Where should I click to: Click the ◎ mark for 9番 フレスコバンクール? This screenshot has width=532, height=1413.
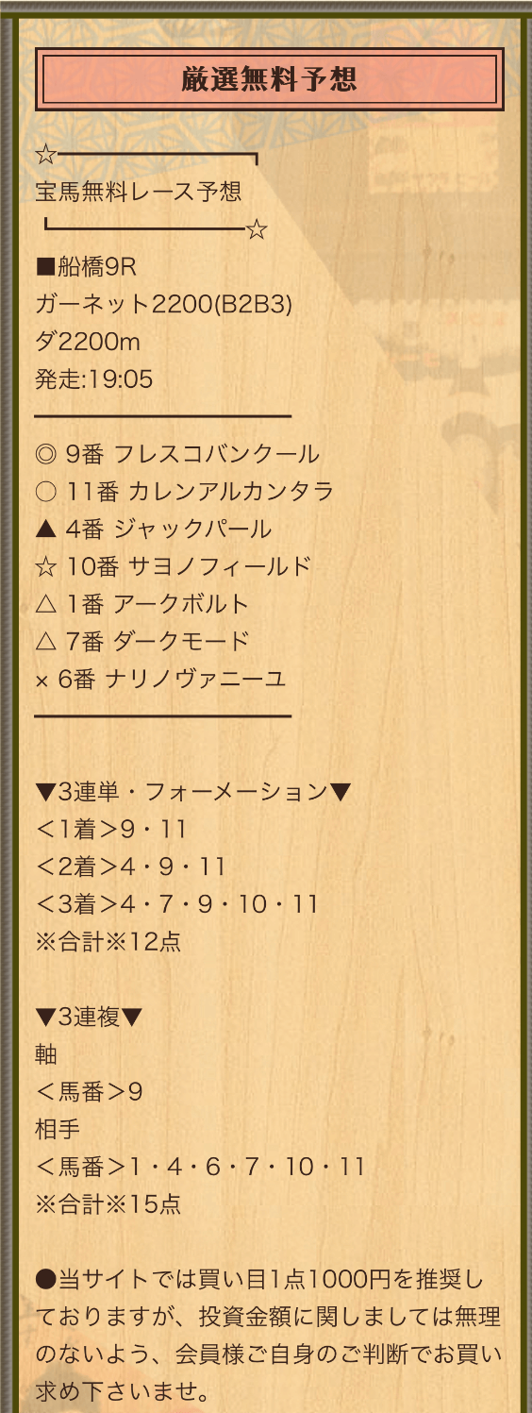click(x=46, y=454)
